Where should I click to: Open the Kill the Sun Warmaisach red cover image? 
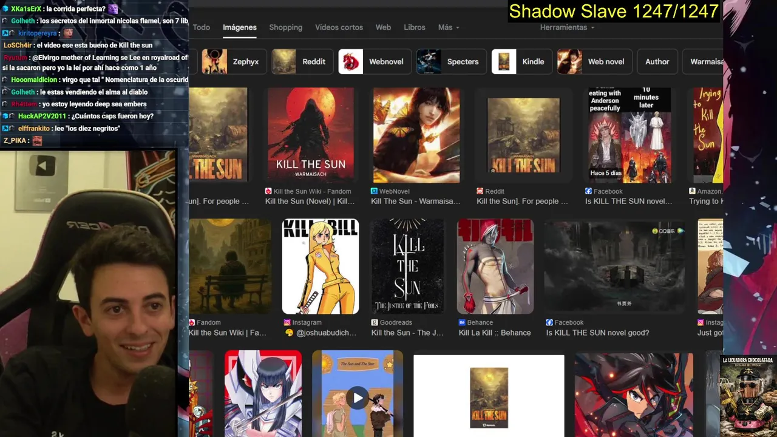click(311, 135)
